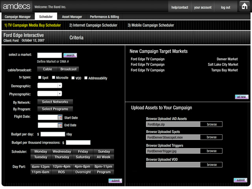This screenshot has height=189, width=252.
Task: Go to your account
Action: 203,7
